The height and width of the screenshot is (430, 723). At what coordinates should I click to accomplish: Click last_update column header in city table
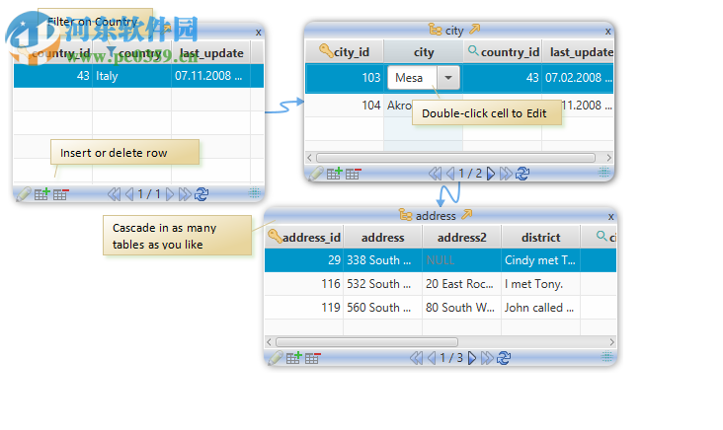pos(579,52)
